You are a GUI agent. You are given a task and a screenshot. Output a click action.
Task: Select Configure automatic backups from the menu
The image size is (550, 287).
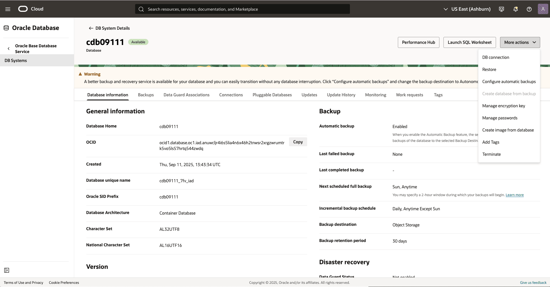(x=509, y=81)
